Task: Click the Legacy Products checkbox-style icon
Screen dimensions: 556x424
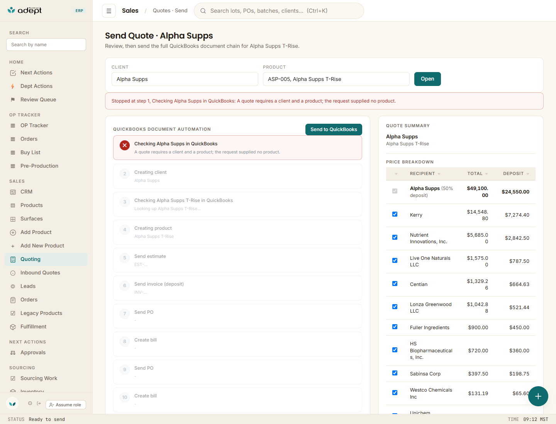Action: click(x=13, y=313)
